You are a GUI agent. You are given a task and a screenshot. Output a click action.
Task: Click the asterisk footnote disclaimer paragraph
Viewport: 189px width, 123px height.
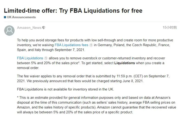(x=97, y=105)
